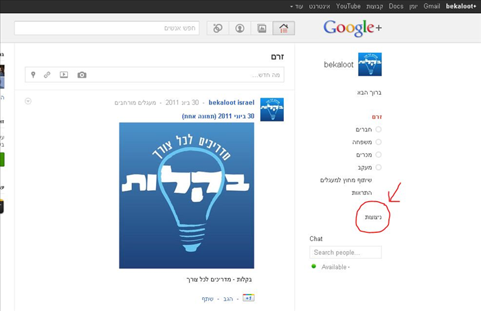
Task: Open אינטרנט from the top bar
Action: (320, 6)
